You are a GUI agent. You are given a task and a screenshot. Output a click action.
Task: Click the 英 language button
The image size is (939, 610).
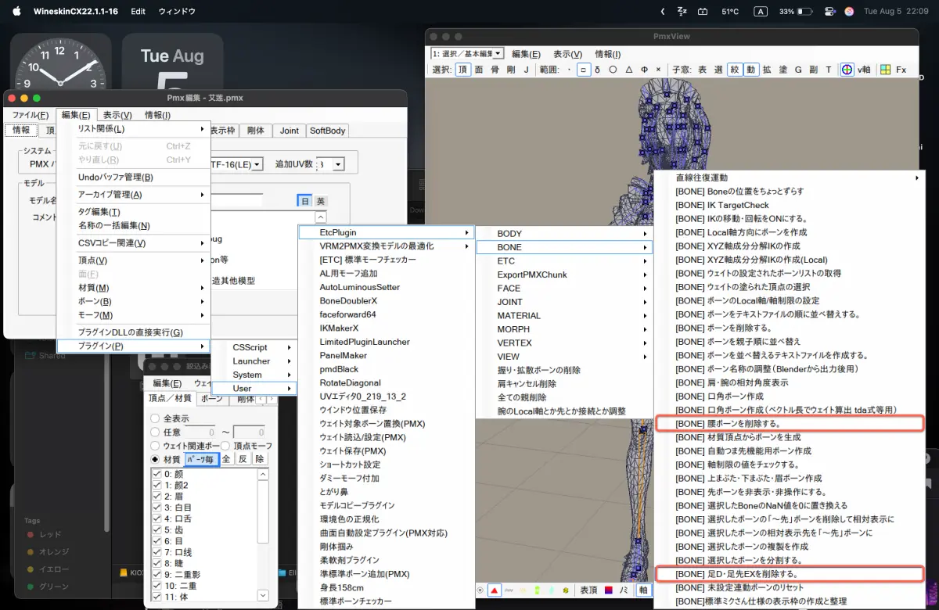click(x=321, y=201)
